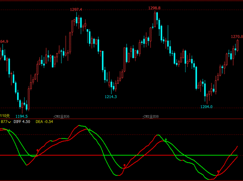The height and width of the screenshot is (181, 243).
Task: Click the 1298.8 high price label
Action: point(154,8)
